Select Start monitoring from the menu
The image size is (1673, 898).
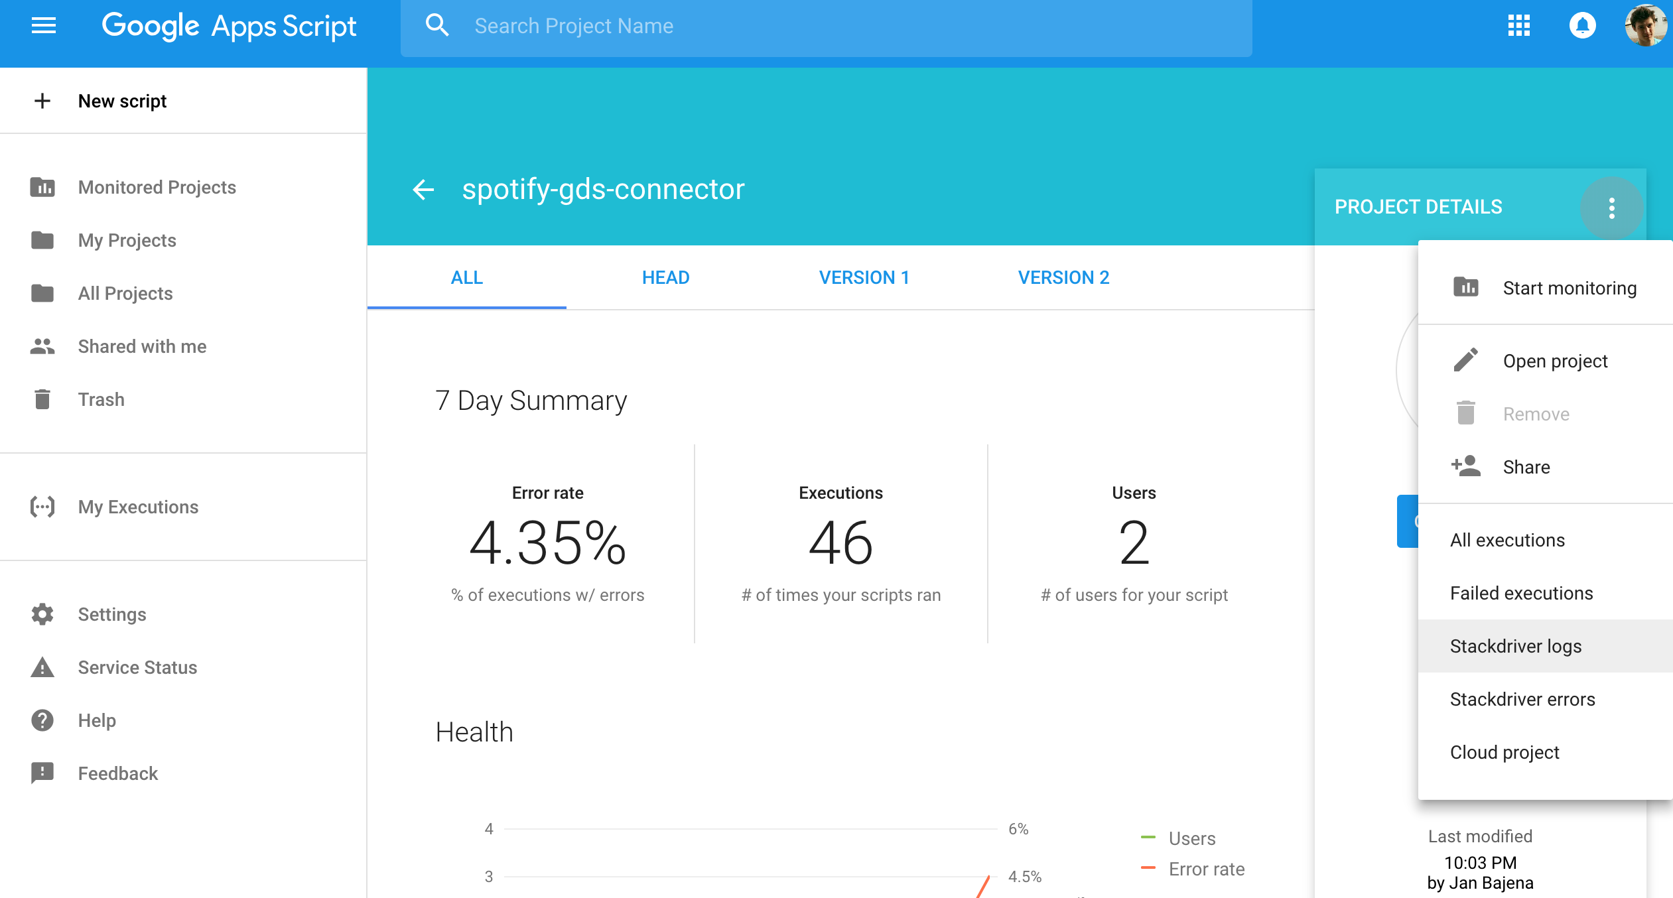point(1546,288)
